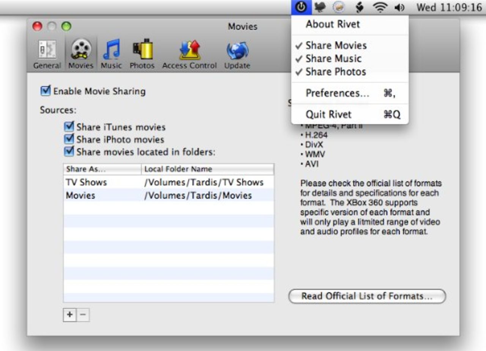Click the Local Folder Name column header

tap(207, 169)
